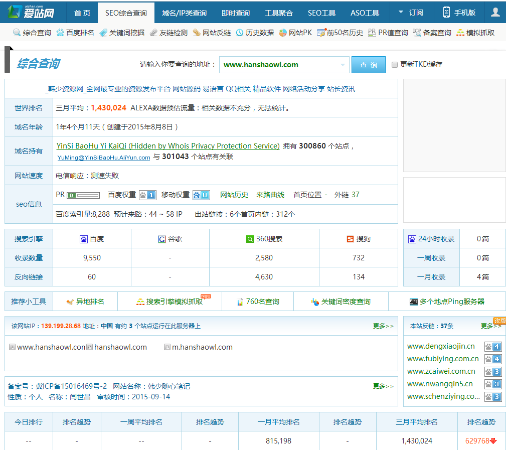Click 更多 in the 备案号 row
Viewport: 506px width, 450px height.
(383, 386)
